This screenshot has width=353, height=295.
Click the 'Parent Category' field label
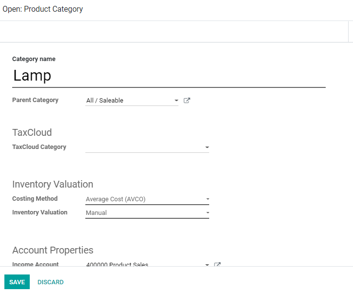35,100
